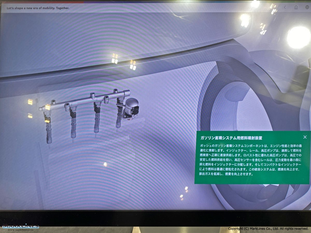Go back with the left chevron arrow
The image size is (311, 233).
(285, 8)
